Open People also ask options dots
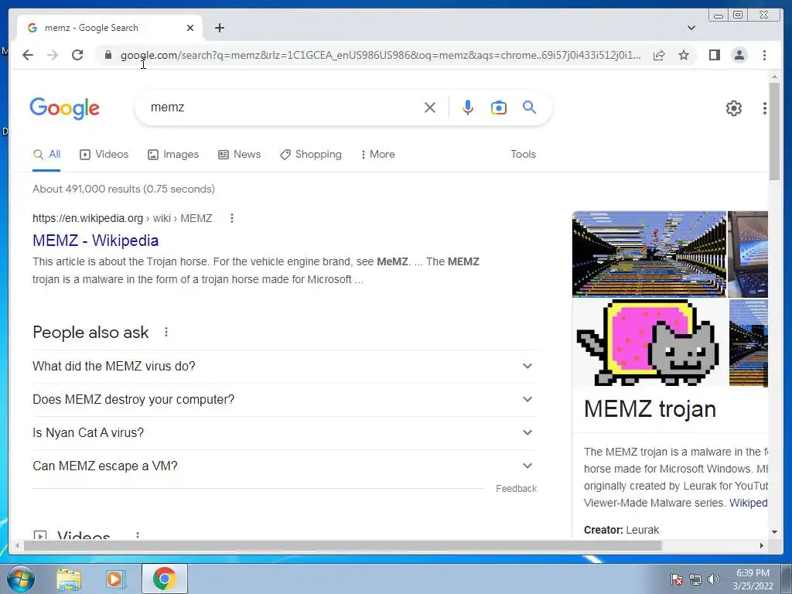Viewport: 792px width, 594px height. click(166, 332)
